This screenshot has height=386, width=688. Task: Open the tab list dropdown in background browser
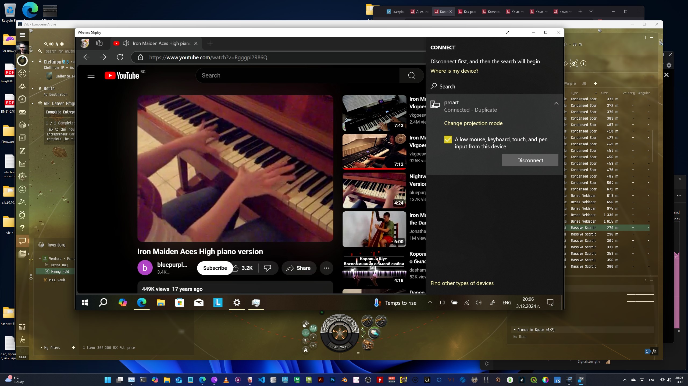[591, 12]
